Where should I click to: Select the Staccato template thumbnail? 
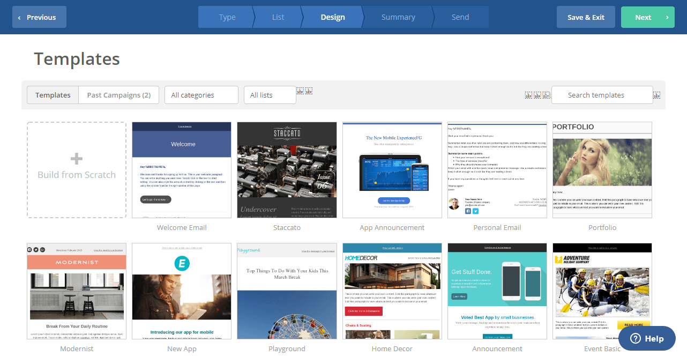coord(287,170)
